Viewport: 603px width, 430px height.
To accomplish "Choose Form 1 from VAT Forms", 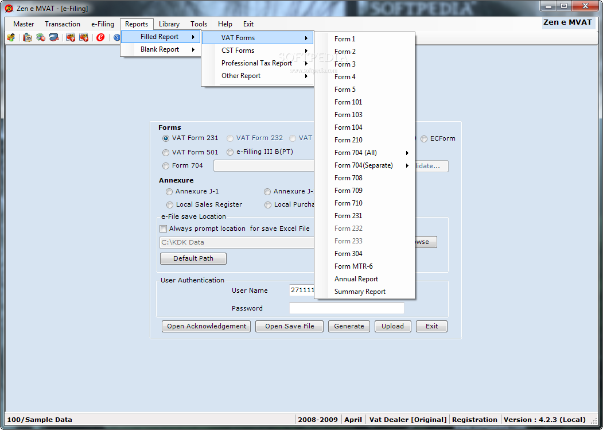I will coord(364,39).
